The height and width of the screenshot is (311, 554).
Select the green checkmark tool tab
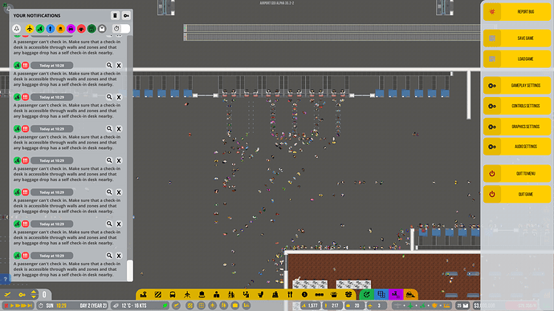pyautogui.click(x=367, y=294)
